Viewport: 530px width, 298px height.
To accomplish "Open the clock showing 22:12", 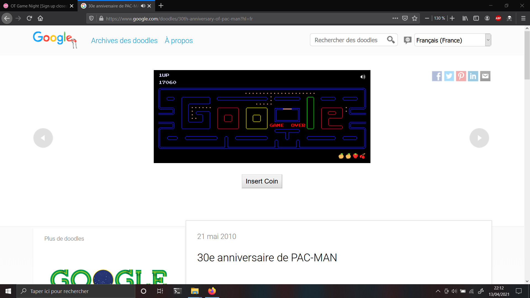I will click(499, 291).
